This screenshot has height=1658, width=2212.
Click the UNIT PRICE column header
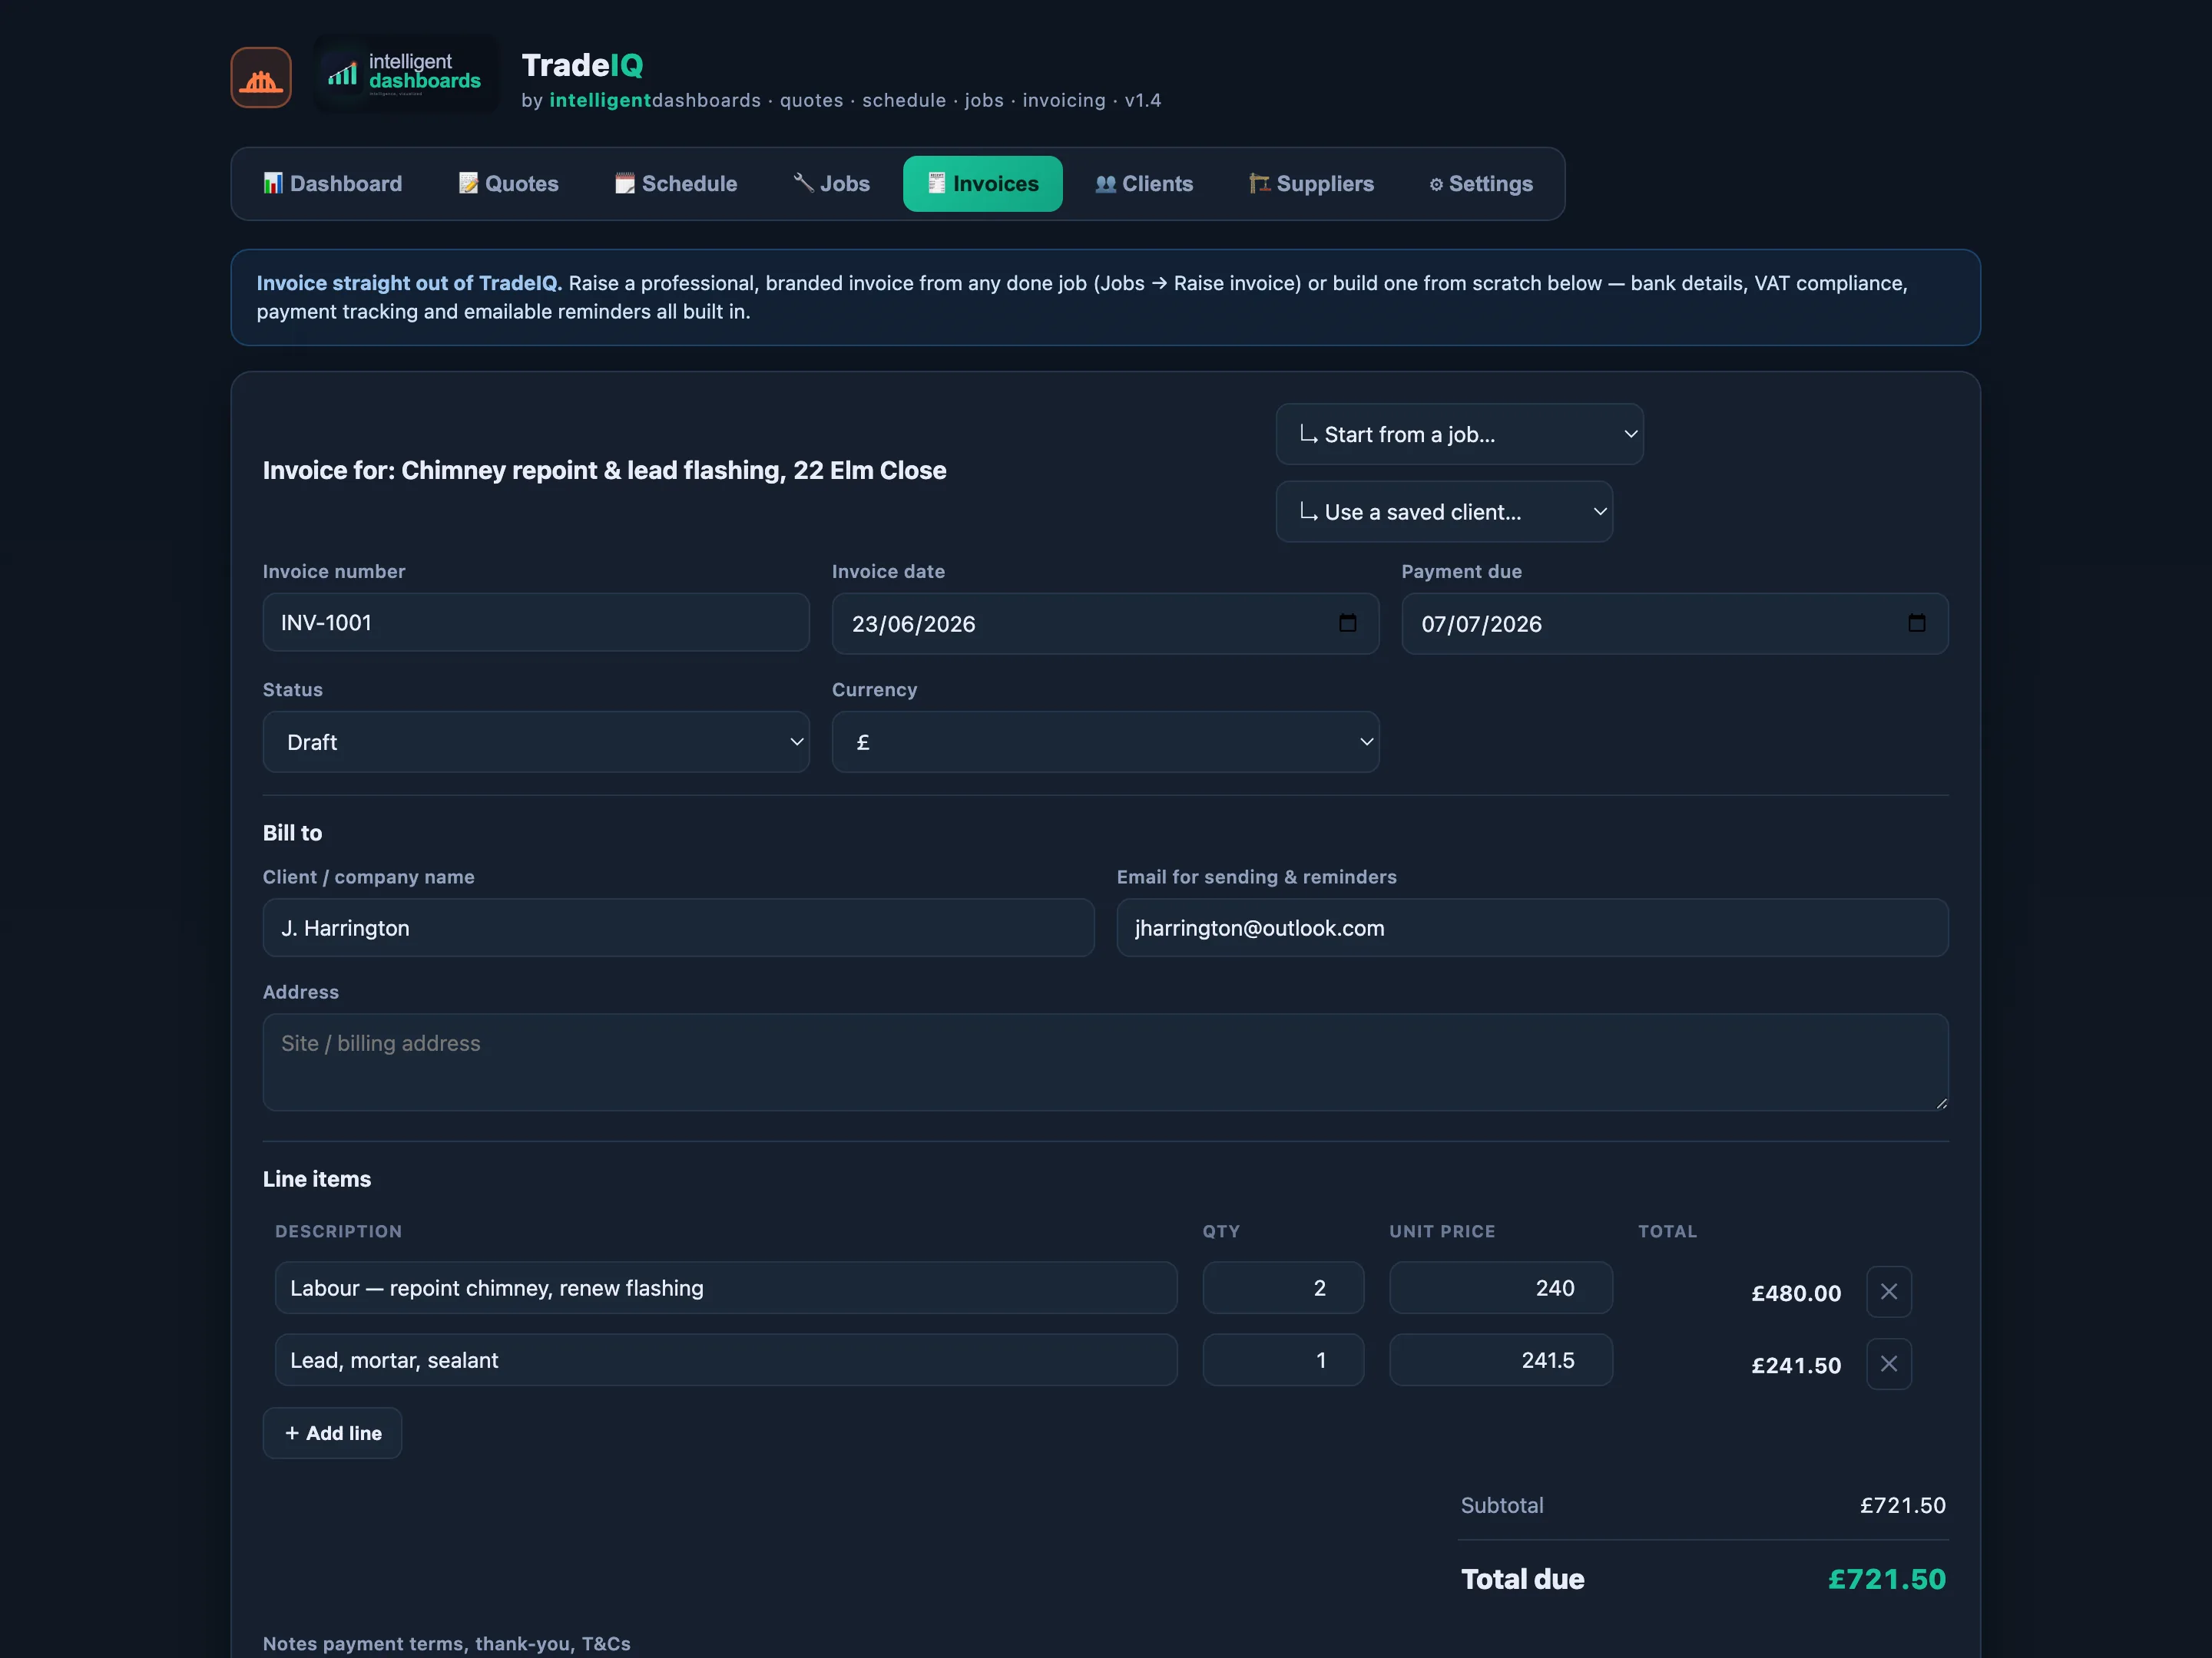[x=1441, y=1231]
